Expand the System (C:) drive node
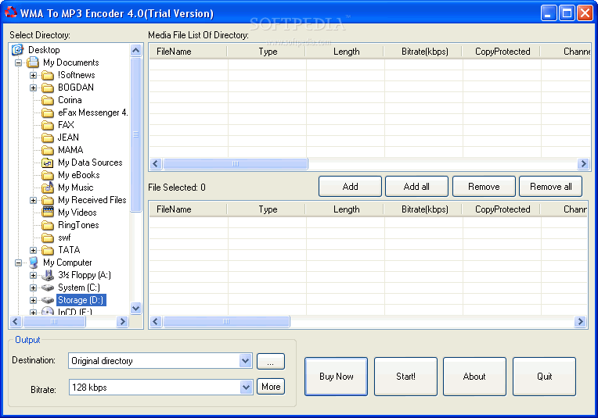598x418 pixels. (33, 288)
